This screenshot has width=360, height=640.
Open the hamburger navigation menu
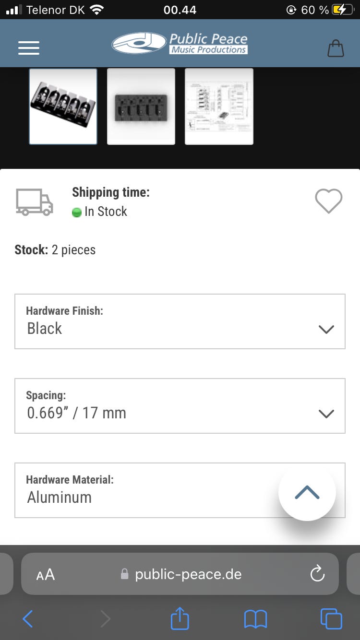[x=29, y=47]
